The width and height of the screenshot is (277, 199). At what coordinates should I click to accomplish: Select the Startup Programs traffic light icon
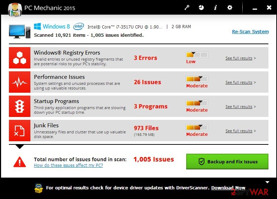point(20,106)
